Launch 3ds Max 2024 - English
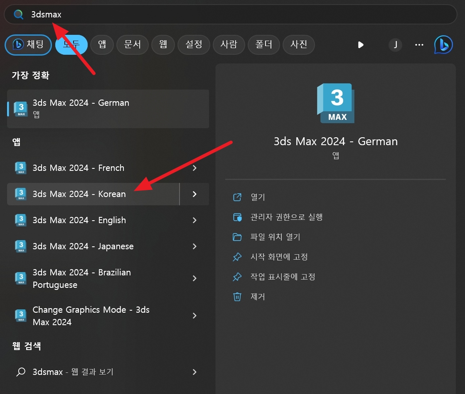 [x=93, y=220]
